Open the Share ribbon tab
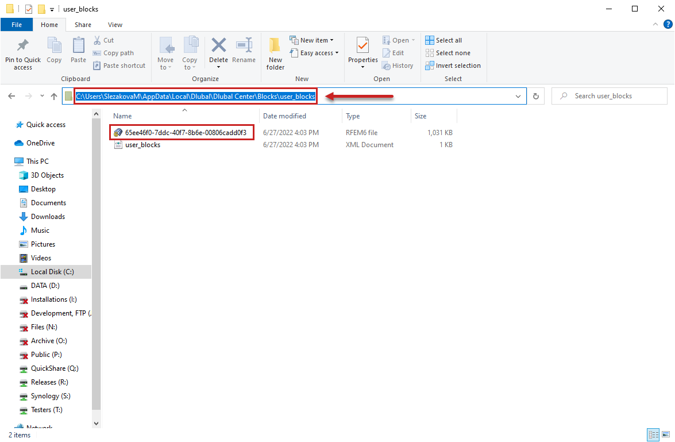675x442 pixels. coord(83,25)
